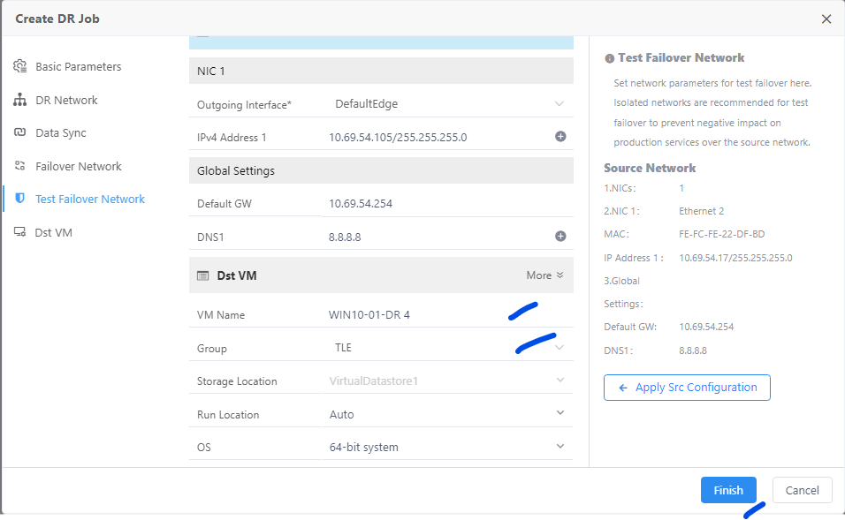Click the Finish button
Image resolution: width=845 pixels, height=520 pixels.
tap(728, 490)
